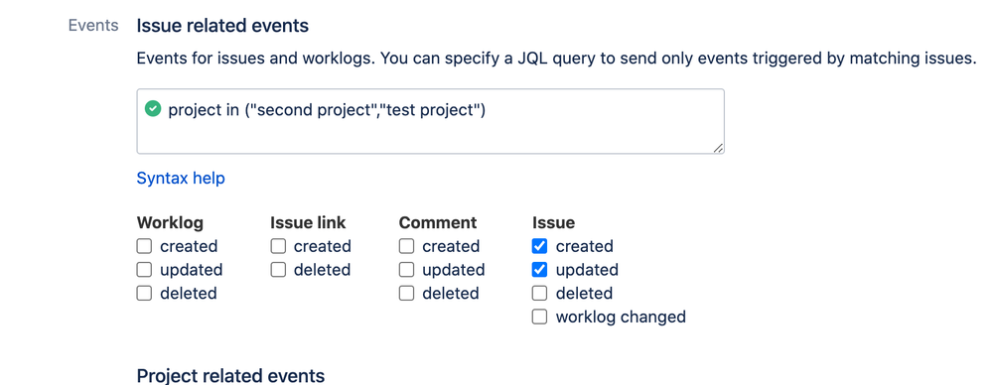Screen dimensions: 992x385
Task: Tick the Comment deleted checkbox
Action: tap(407, 294)
